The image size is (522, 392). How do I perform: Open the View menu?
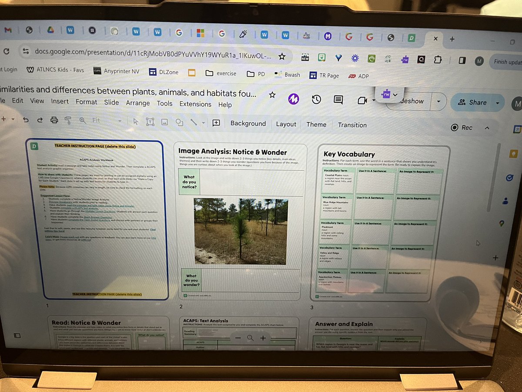tap(37, 101)
